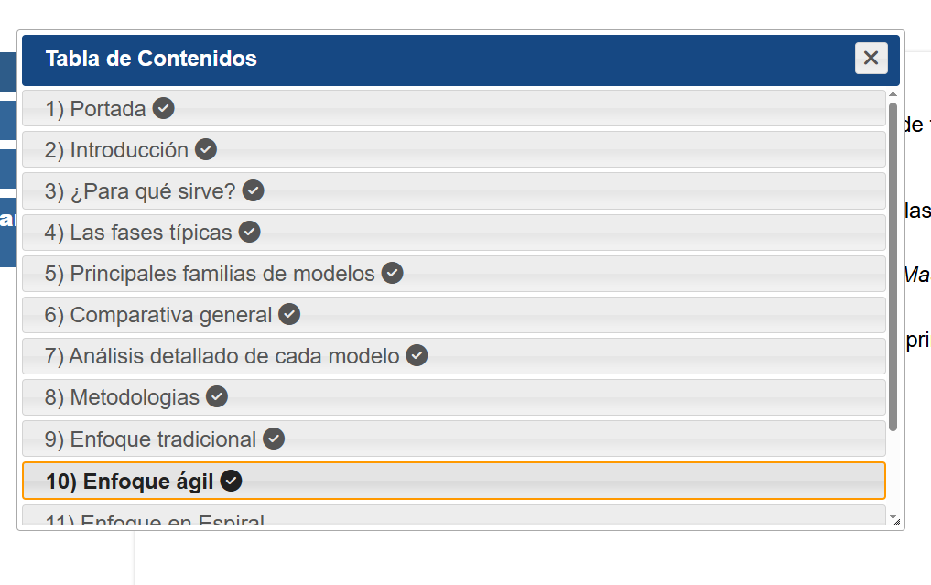The width and height of the screenshot is (931, 585).
Task: Click the scroll up arrow of list
Action: coord(893,94)
